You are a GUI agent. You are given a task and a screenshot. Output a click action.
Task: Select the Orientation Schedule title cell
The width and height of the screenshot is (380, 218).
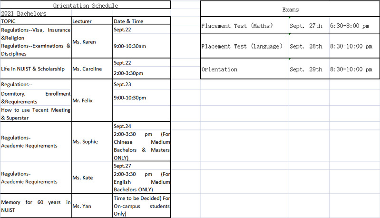[86, 6]
